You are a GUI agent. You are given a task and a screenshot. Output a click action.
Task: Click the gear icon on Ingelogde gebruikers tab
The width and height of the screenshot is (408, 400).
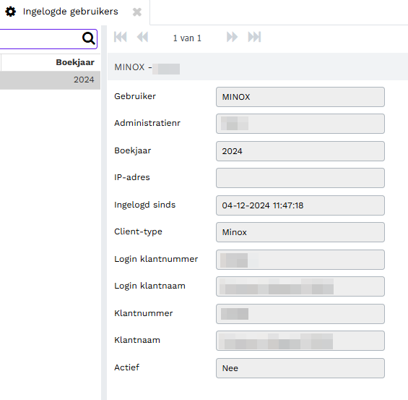(x=11, y=12)
